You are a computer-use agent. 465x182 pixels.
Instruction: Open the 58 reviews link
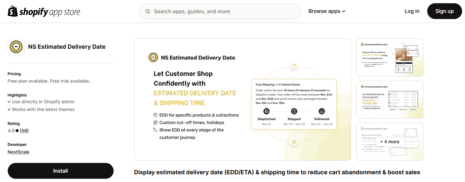tap(24, 131)
